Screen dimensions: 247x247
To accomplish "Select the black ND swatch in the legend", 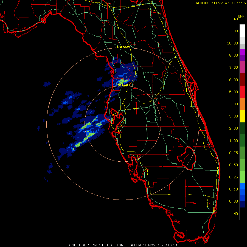I will [x=242, y=214].
